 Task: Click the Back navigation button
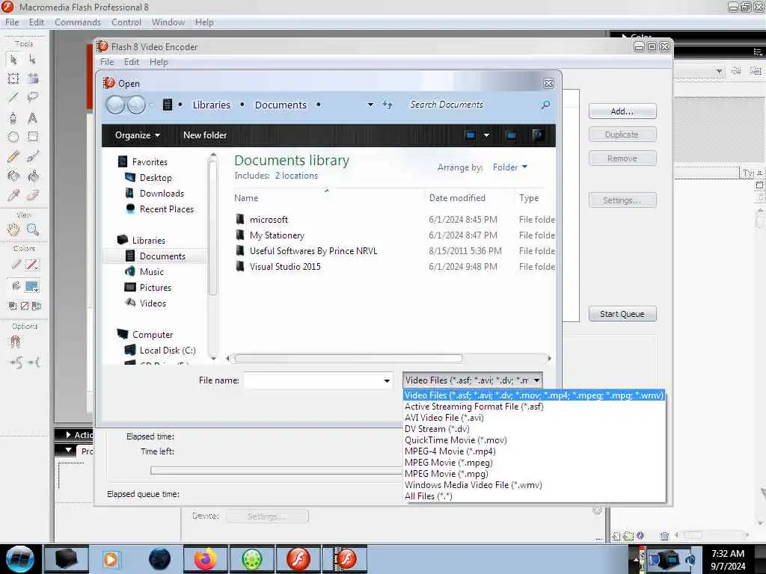point(115,105)
